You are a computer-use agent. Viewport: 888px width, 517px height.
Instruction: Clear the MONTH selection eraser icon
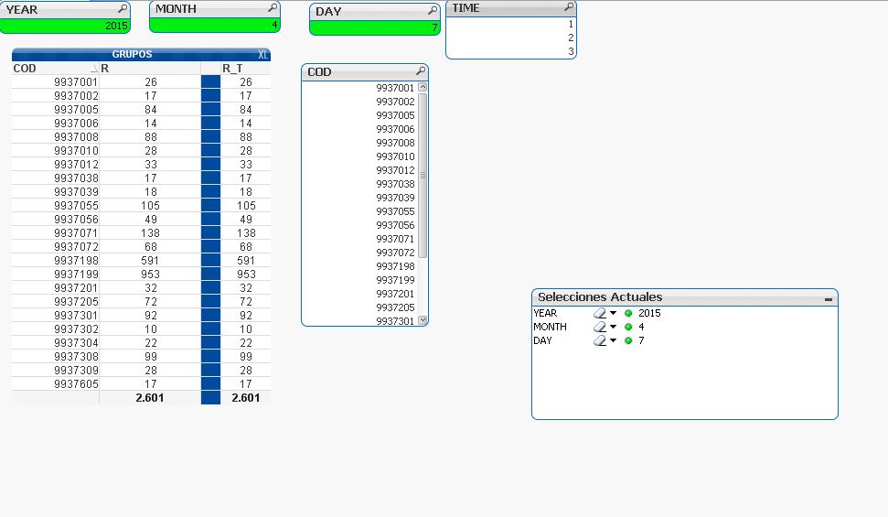point(599,327)
